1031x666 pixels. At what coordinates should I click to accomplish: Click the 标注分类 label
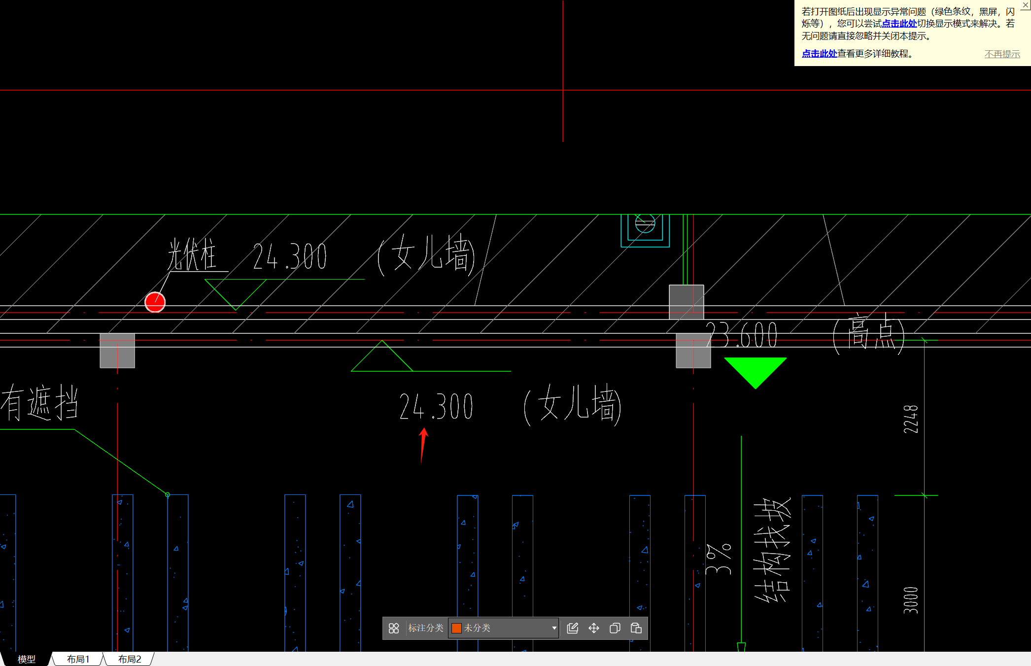click(x=426, y=628)
